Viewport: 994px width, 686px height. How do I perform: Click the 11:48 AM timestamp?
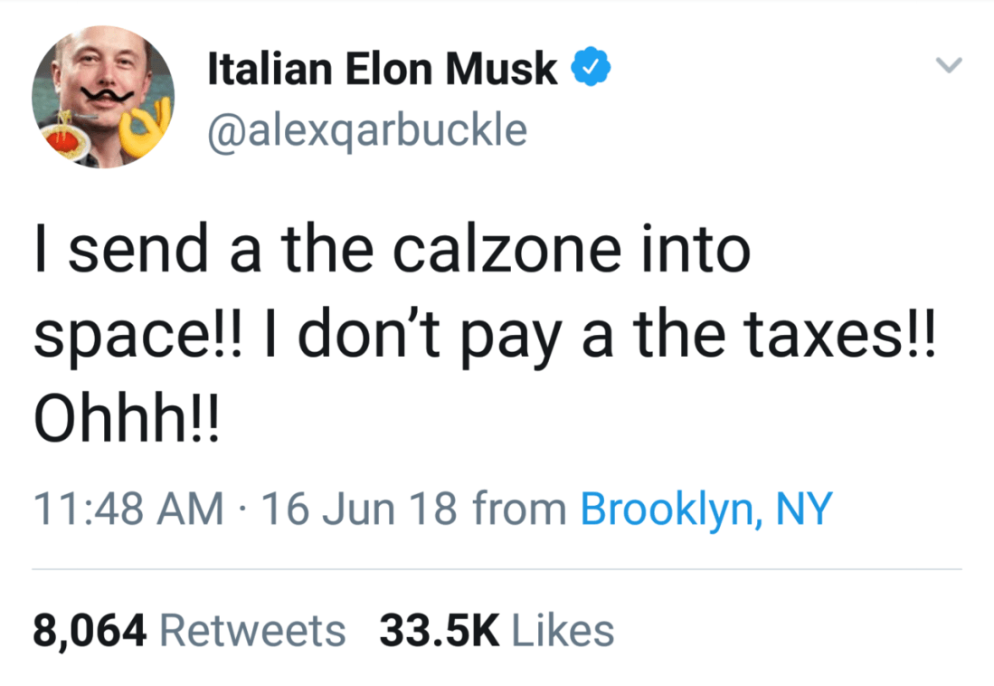point(128,509)
